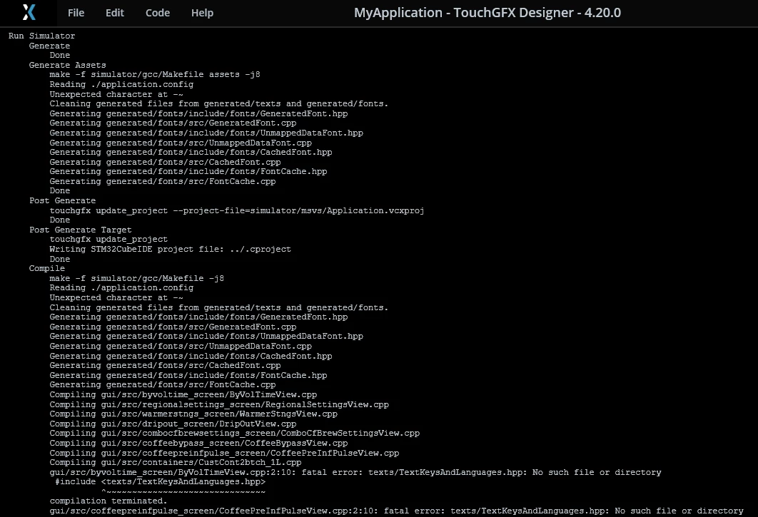Open the File menu
Image resolution: width=758 pixels, height=517 pixels.
pyautogui.click(x=76, y=13)
